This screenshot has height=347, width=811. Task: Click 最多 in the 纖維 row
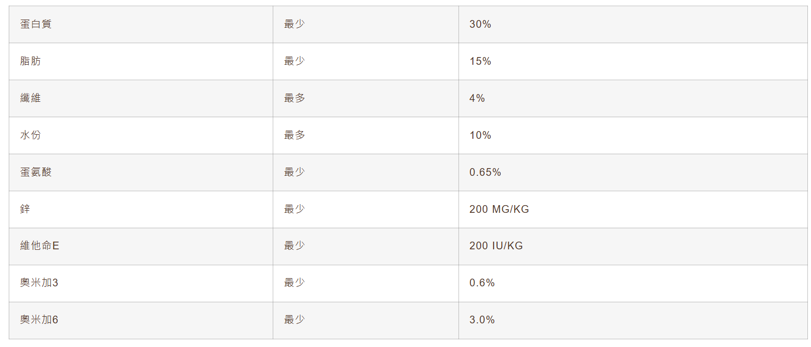coord(294,98)
